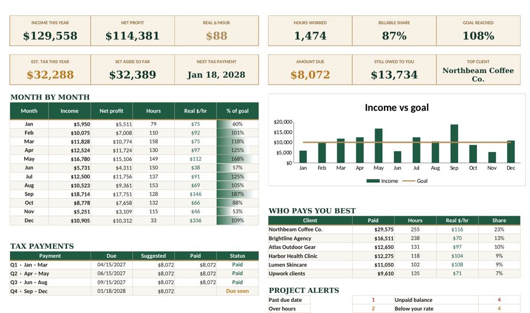Click the Net Profit value $114,381
The image size is (530, 313).
(x=132, y=36)
